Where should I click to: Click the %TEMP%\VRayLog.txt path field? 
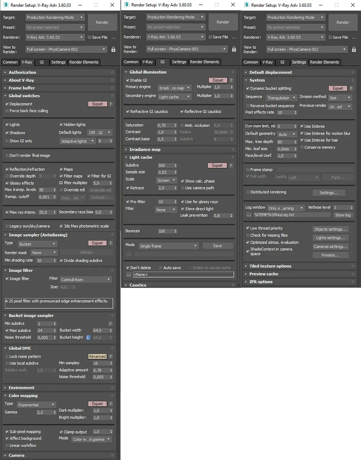[x=292, y=215]
